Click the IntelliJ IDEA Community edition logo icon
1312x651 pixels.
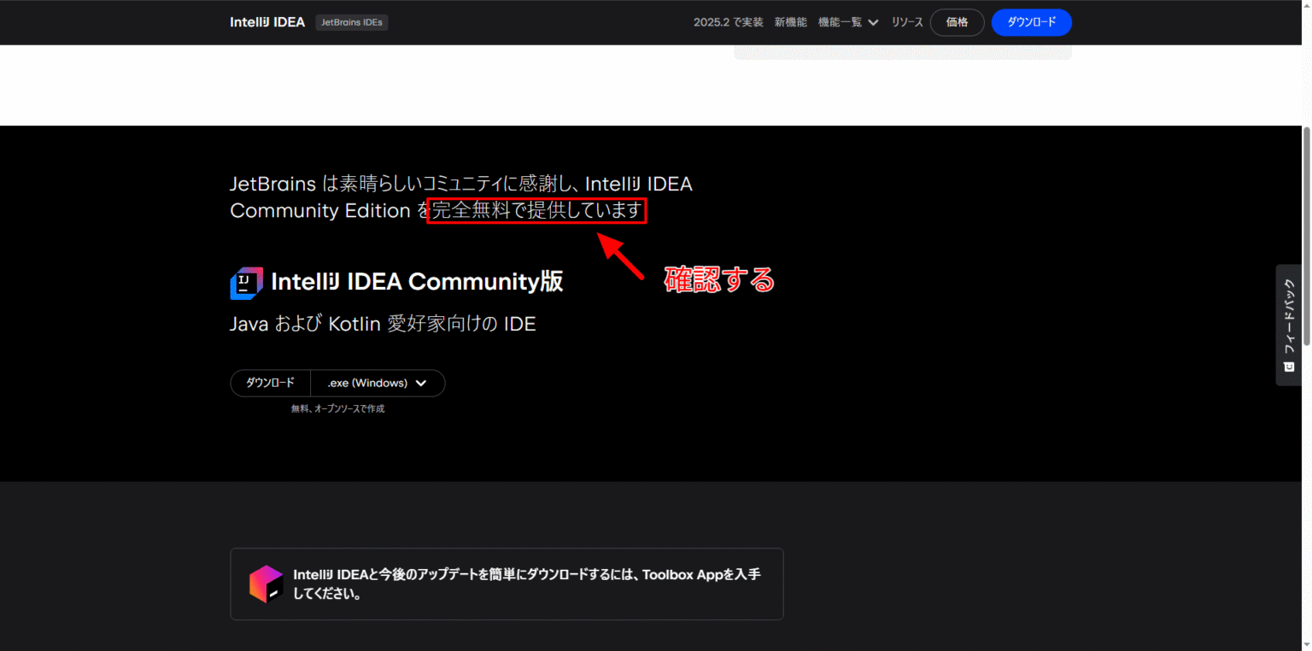tap(246, 283)
